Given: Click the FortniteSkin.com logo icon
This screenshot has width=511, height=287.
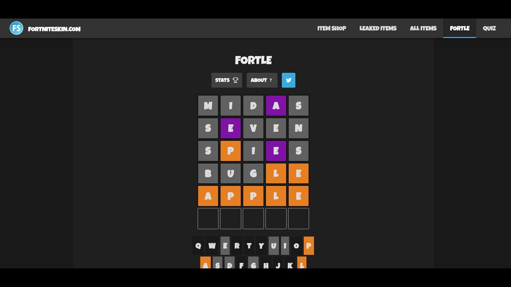Looking at the screenshot, I should 17,28.
